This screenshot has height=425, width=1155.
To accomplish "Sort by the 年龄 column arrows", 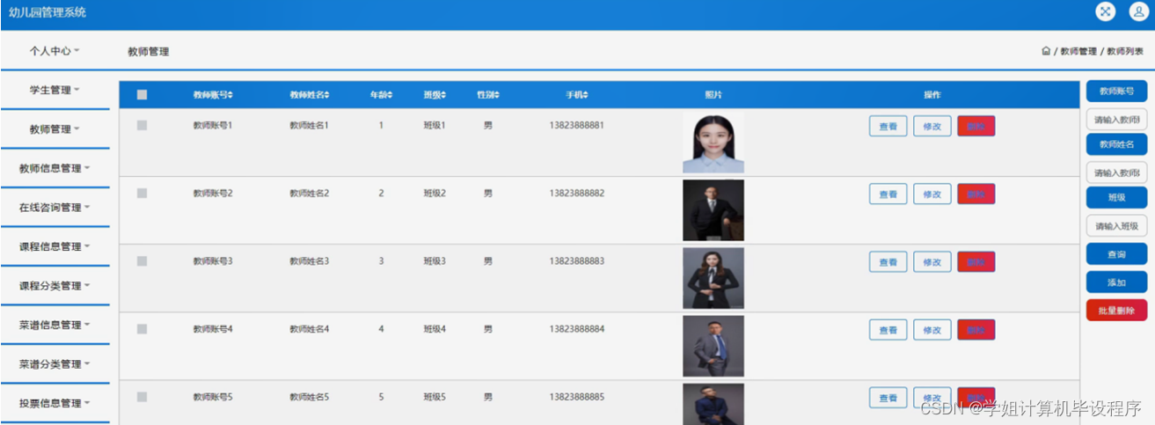I will click(390, 95).
